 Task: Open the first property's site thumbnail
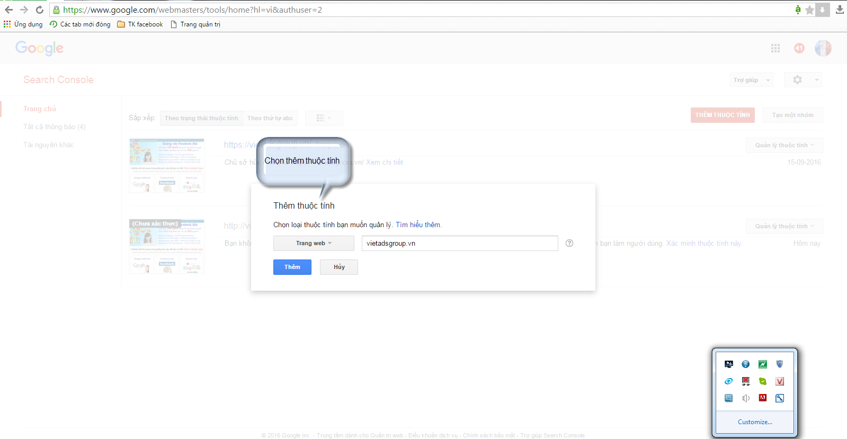167,165
